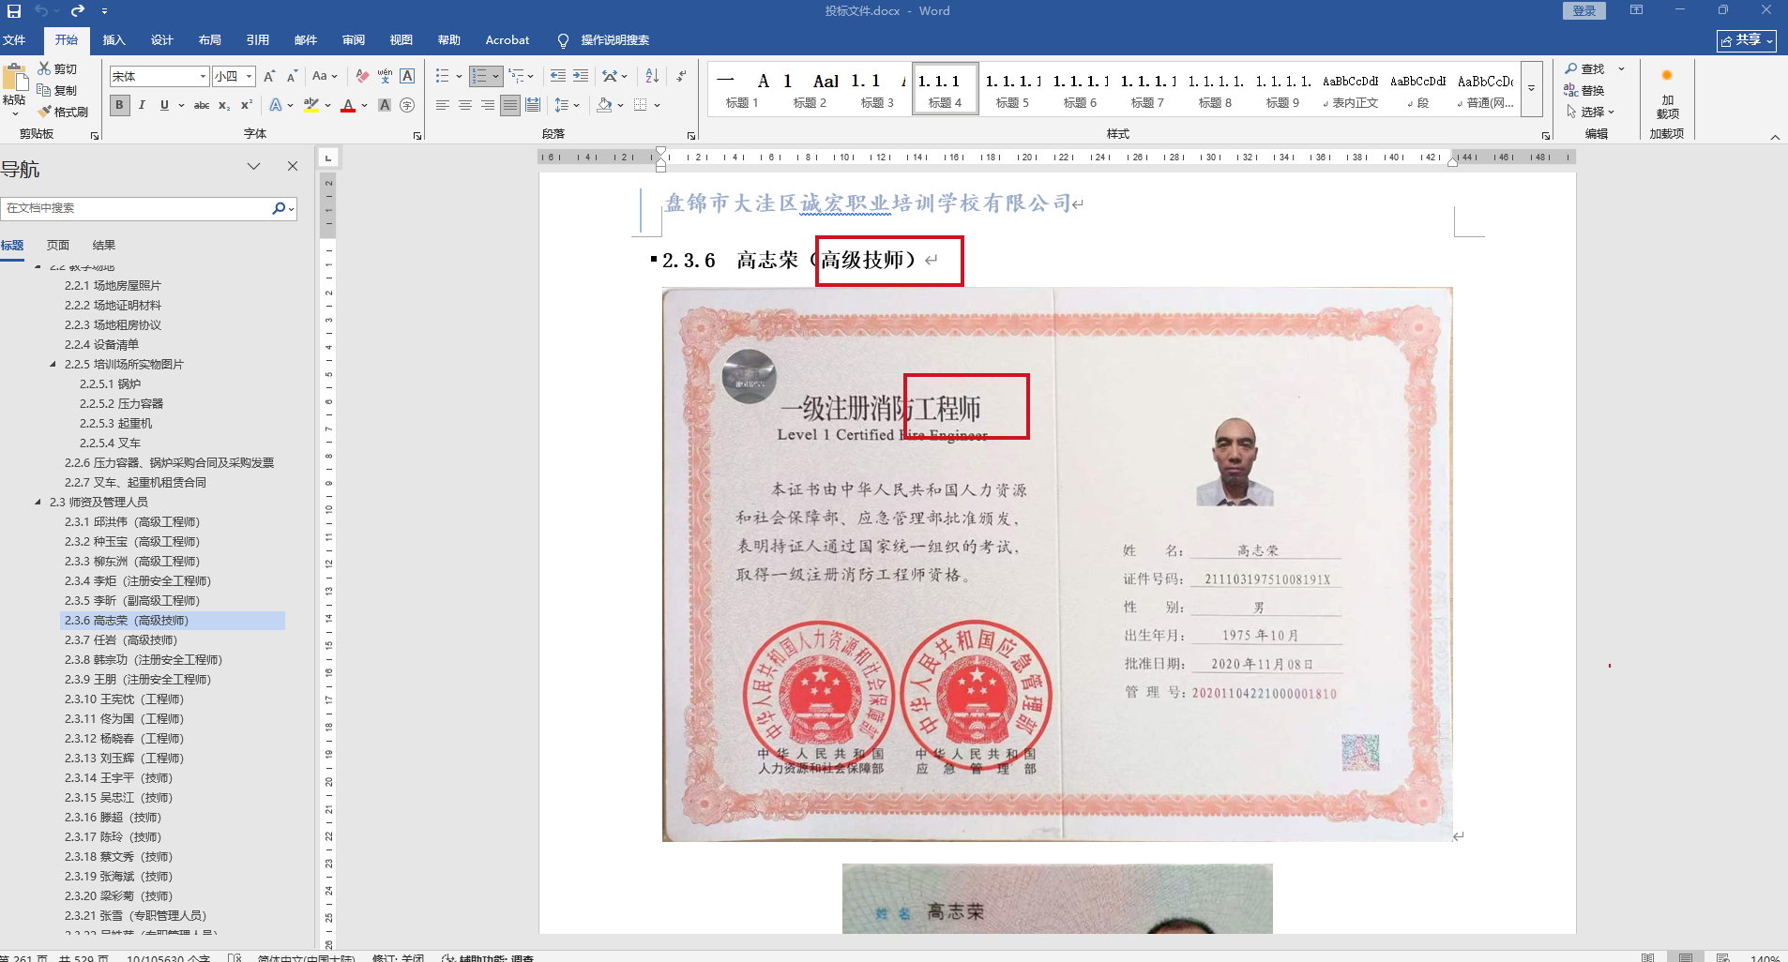Toggle underline formatting
1788x962 pixels.
click(x=164, y=105)
